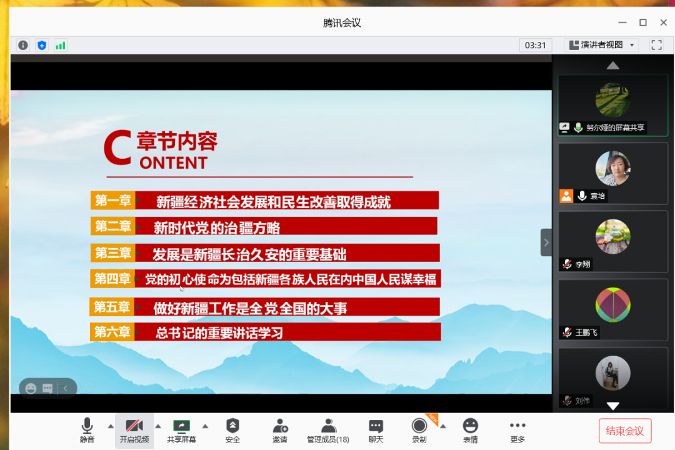The image size is (675, 450).
Task: Enable camera via 开启视频 button
Action: pyautogui.click(x=134, y=431)
